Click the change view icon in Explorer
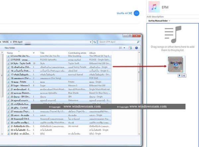This screenshot has width=199, height=147. 121,48
